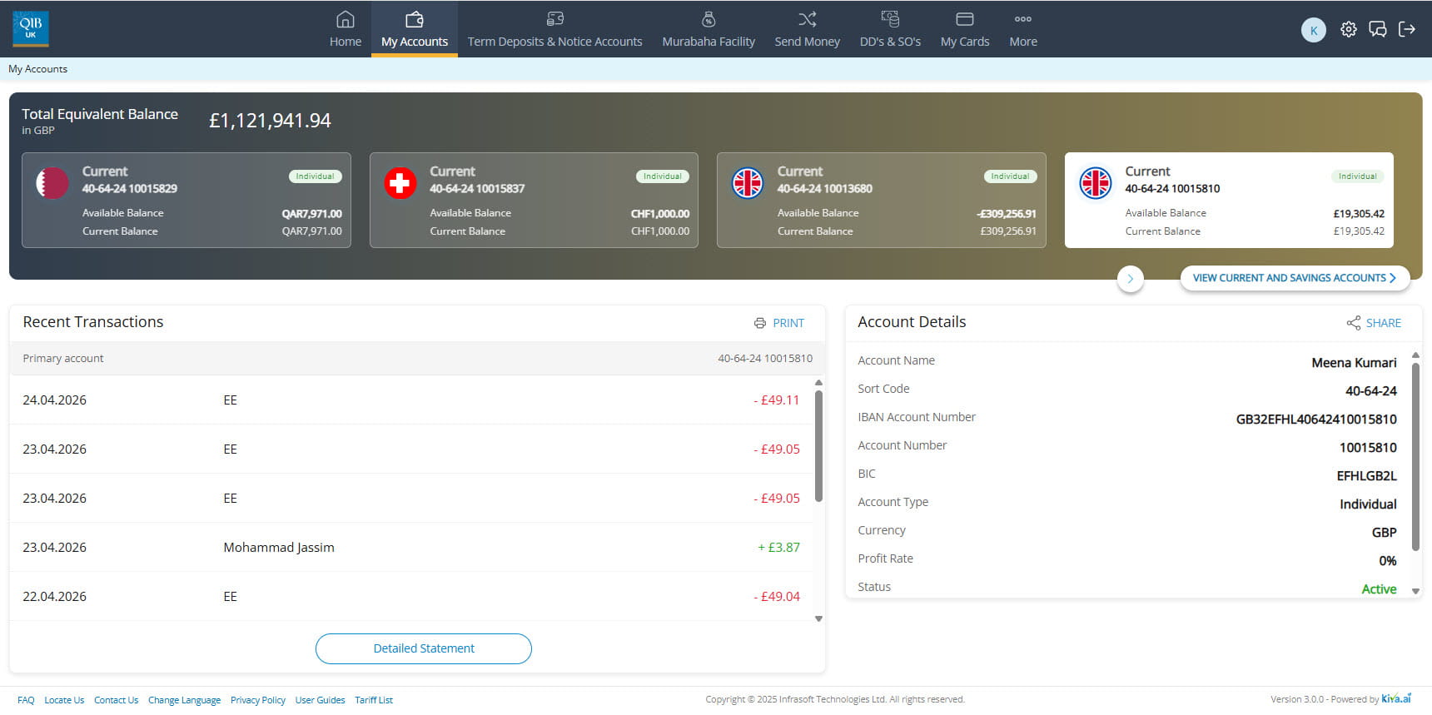The height and width of the screenshot is (715, 1432).
Task: Open the More menu label
Action: click(x=1023, y=42)
